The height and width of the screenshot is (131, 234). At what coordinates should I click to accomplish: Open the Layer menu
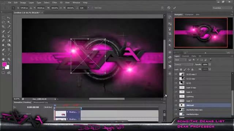tap(31, 3)
